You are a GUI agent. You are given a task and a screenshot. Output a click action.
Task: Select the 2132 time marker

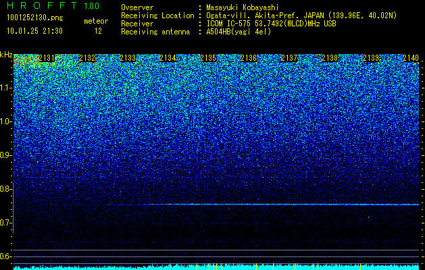[87, 58]
